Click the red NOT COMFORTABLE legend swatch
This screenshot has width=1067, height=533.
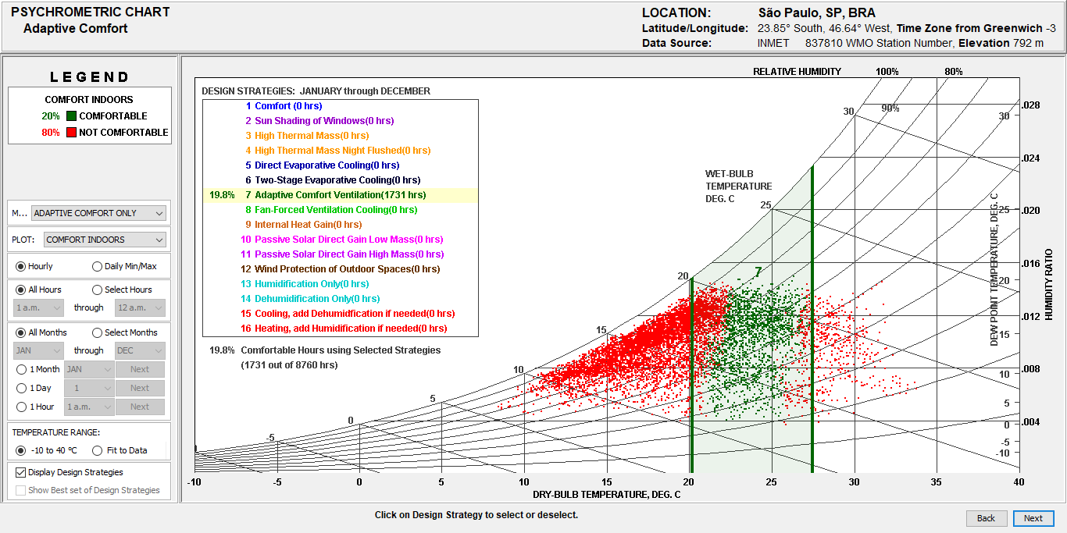pos(70,133)
